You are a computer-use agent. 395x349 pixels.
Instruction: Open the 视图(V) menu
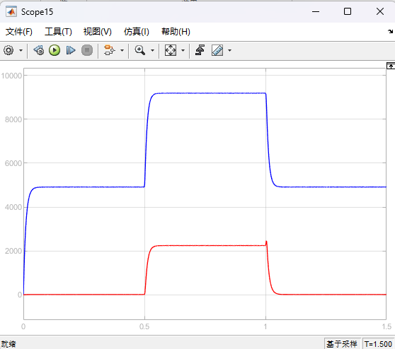click(98, 32)
